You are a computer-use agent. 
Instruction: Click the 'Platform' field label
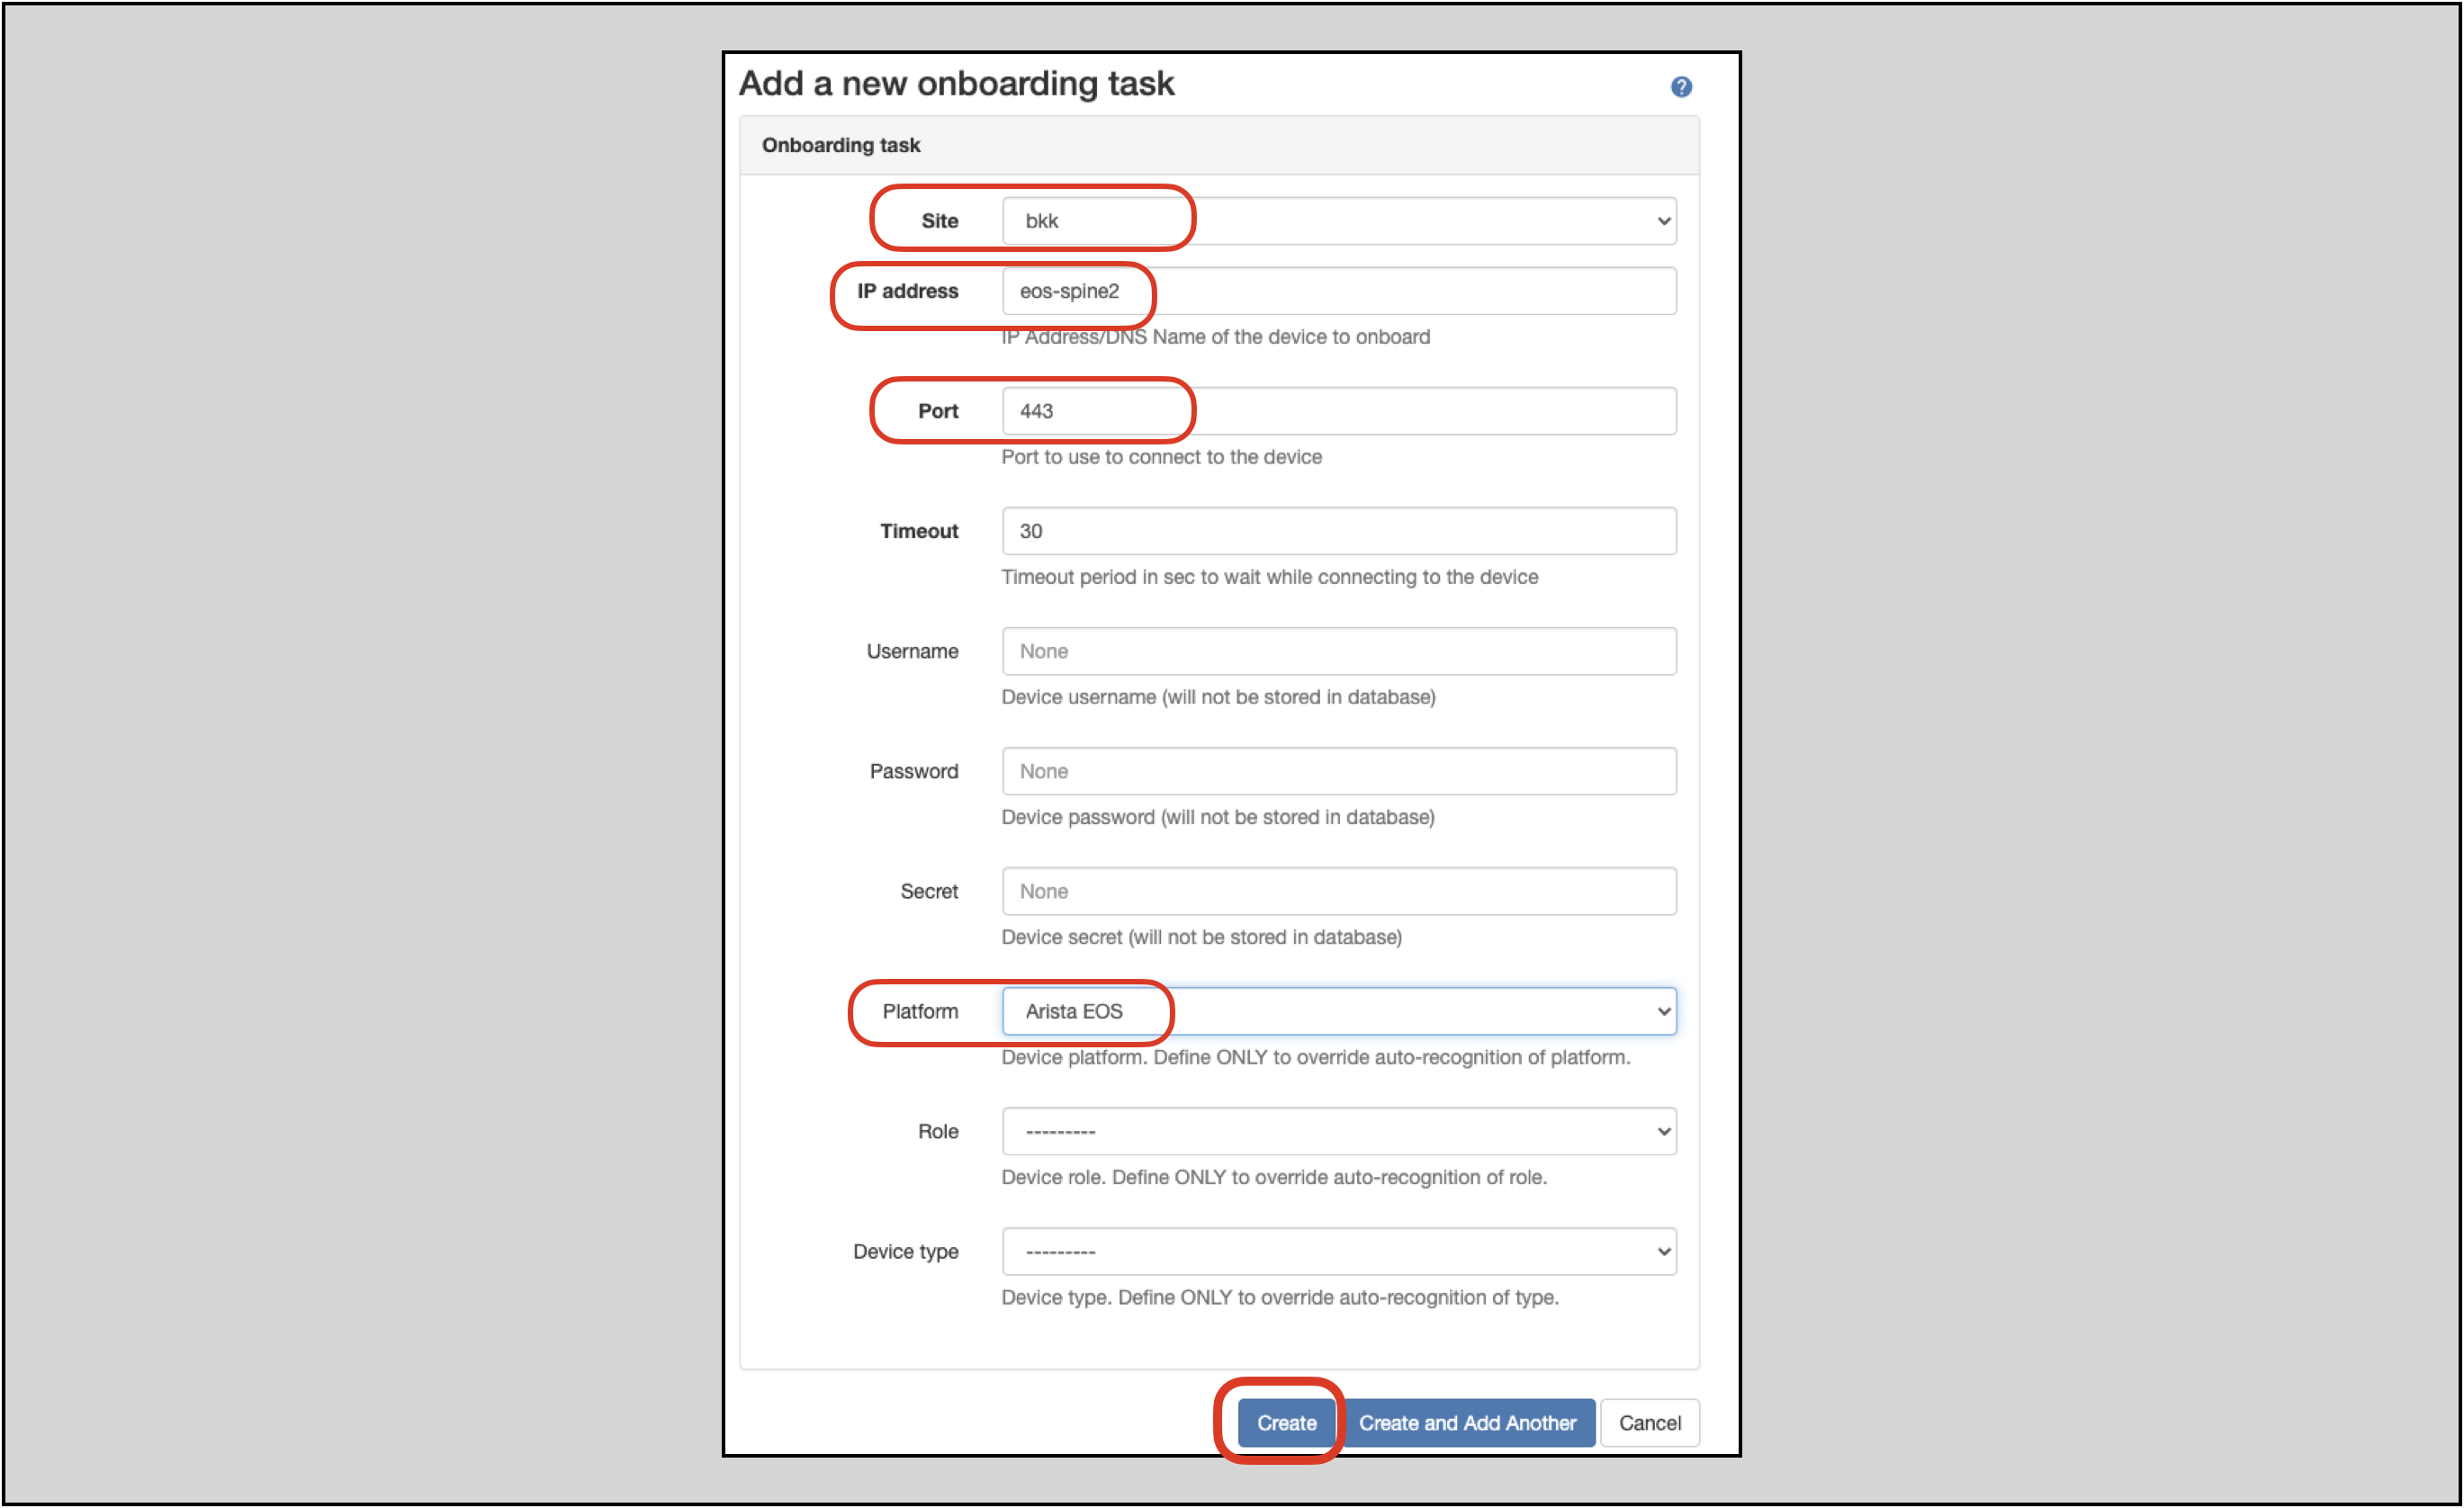(920, 1011)
